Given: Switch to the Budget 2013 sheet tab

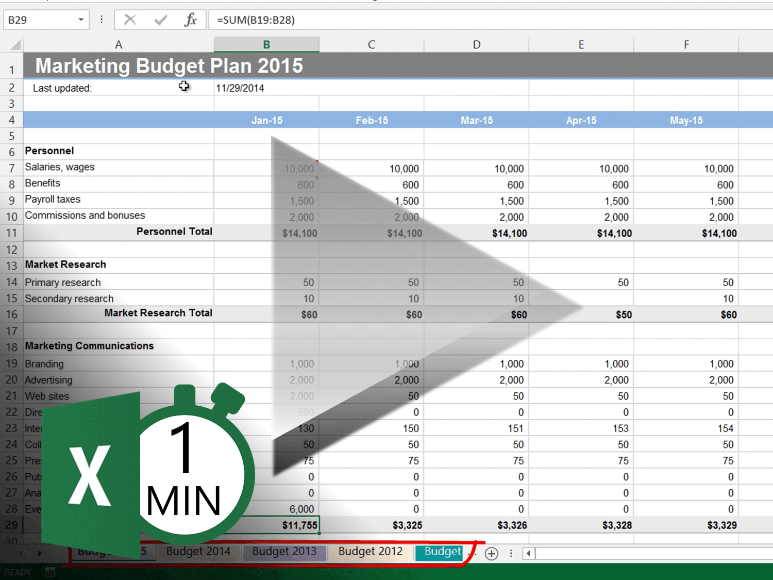Looking at the screenshot, I should [x=284, y=552].
